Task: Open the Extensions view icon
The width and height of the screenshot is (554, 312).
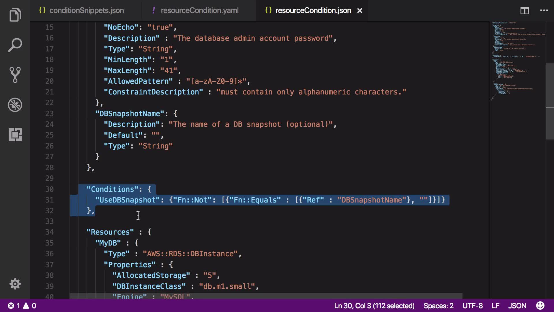Action: 15,135
